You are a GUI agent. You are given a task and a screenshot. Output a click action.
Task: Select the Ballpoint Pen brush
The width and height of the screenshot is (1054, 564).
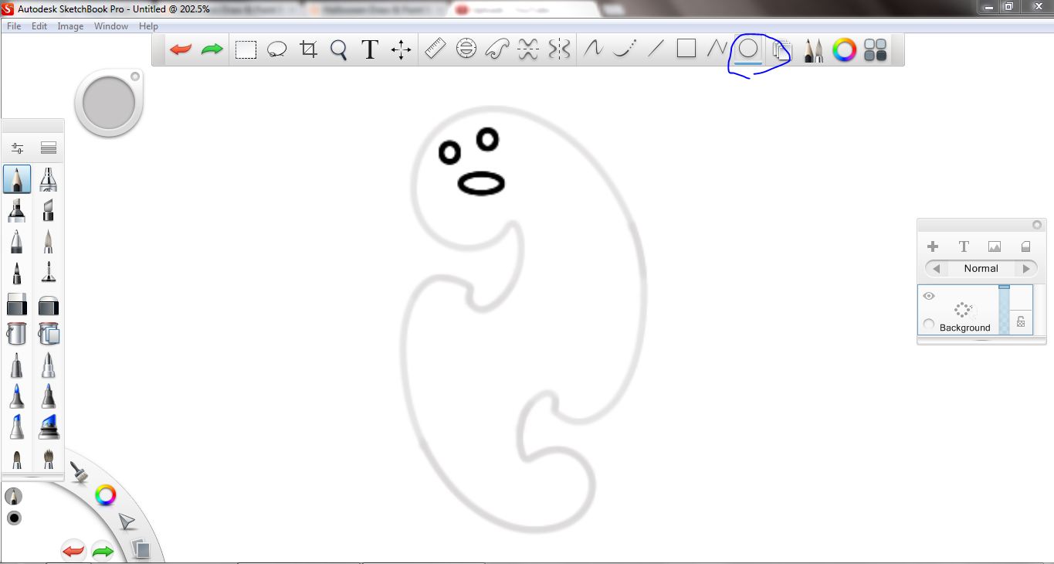pos(17,241)
